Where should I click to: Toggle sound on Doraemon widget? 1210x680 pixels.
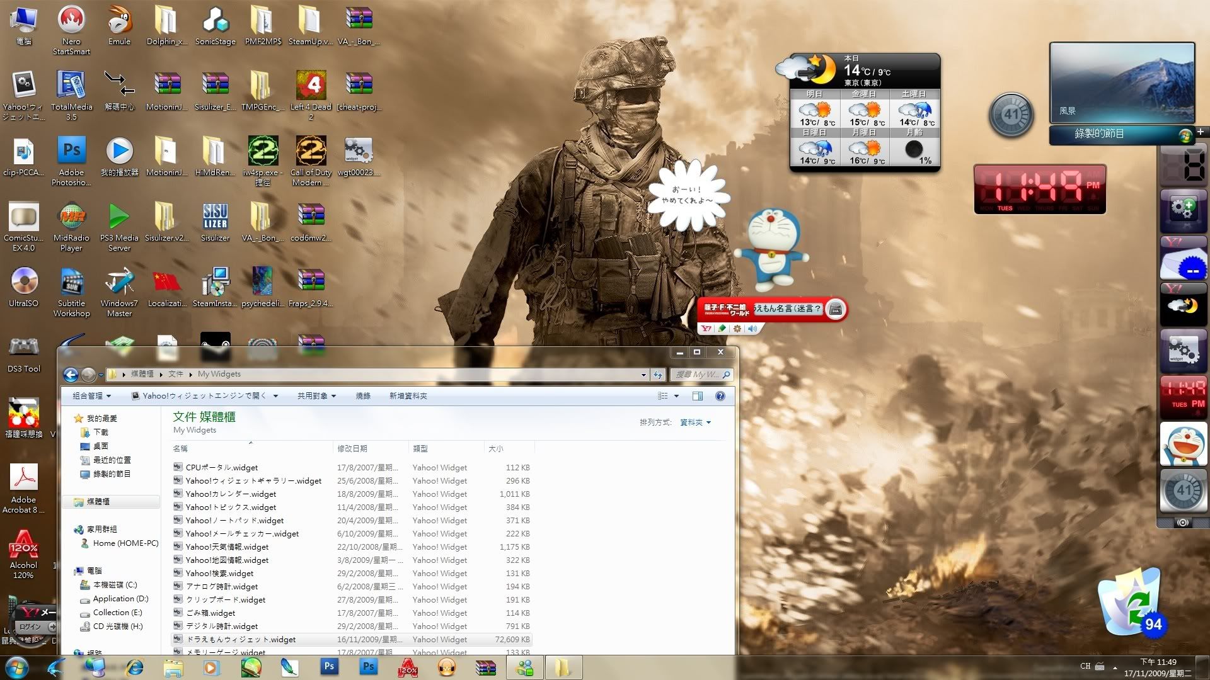click(752, 328)
